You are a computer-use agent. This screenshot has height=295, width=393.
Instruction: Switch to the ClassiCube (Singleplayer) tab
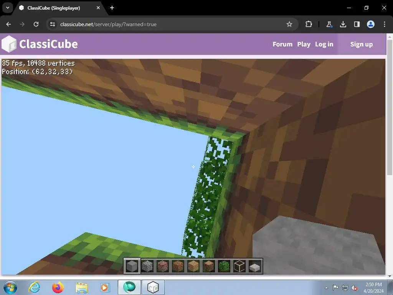(58, 8)
